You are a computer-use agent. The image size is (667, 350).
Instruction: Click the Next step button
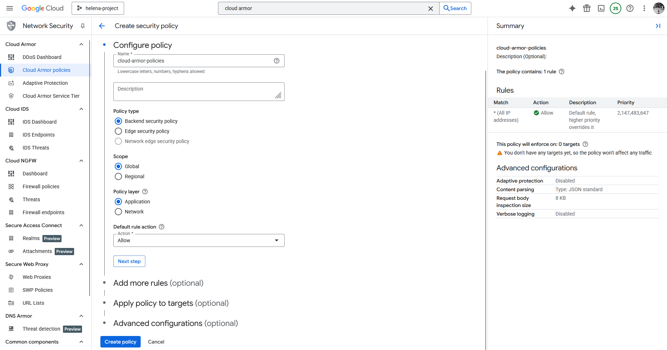pyautogui.click(x=129, y=261)
